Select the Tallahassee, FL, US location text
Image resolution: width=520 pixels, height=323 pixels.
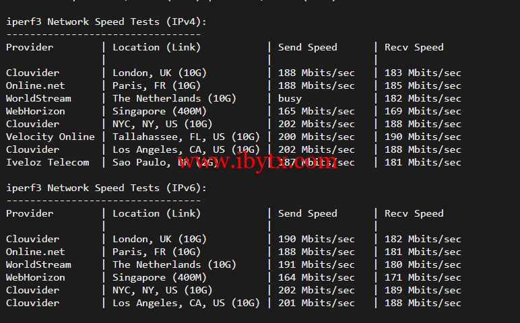pos(186,137)
